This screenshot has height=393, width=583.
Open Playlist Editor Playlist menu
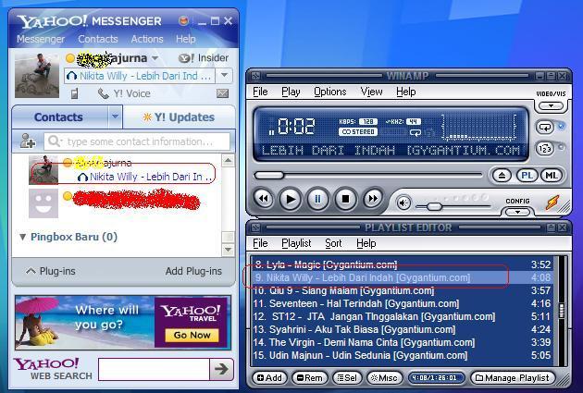pyautogui.click(x=296, y=243)
